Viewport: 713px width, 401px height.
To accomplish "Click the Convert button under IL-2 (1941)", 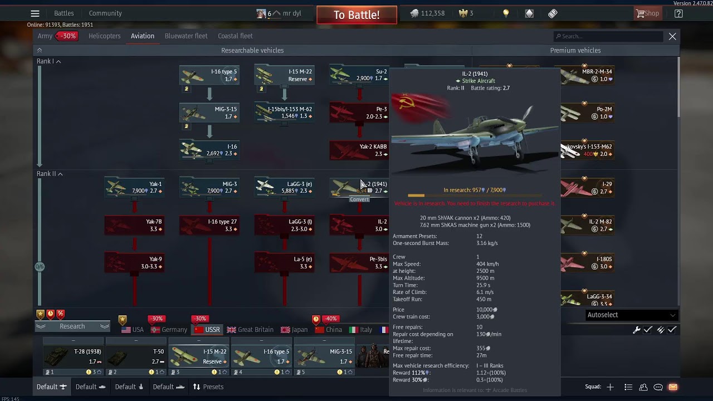I will [359, 199].
